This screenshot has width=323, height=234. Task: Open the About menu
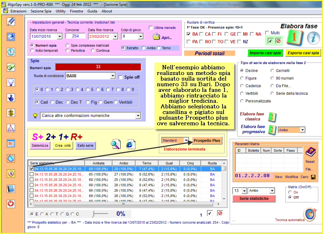(107, 11)
